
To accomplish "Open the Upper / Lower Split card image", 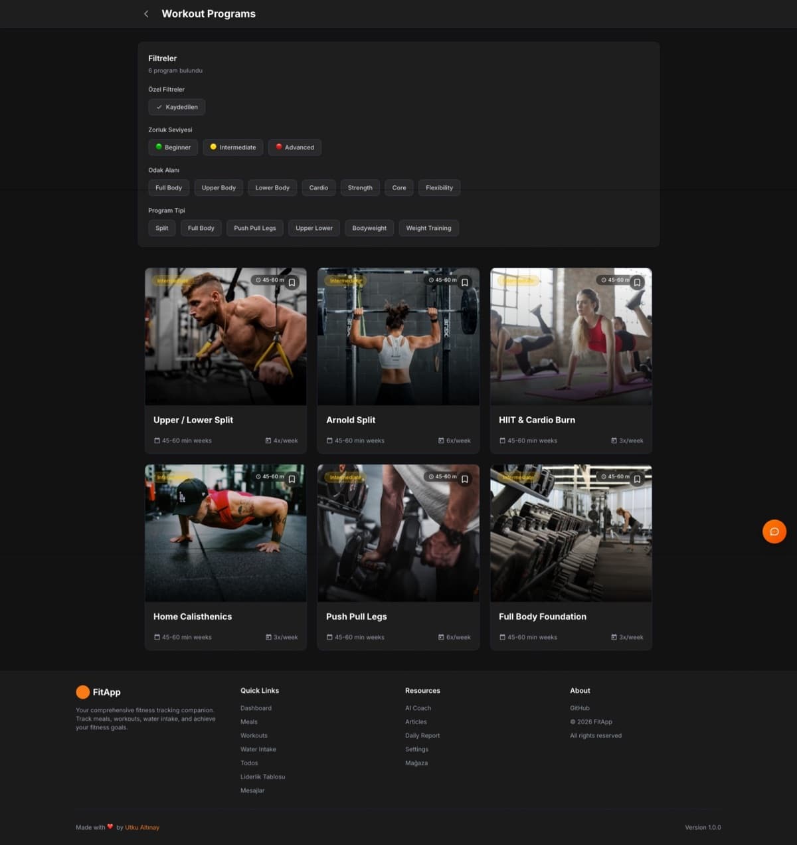I will tap(226, 337).
